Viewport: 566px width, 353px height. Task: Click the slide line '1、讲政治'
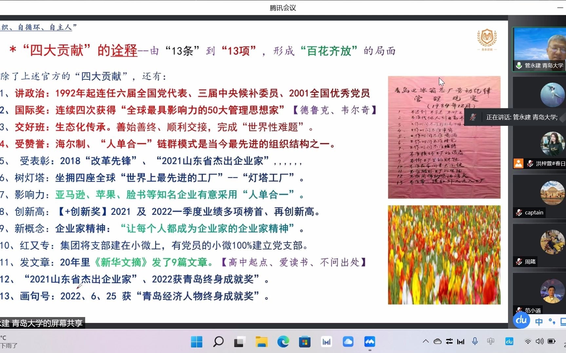(185, 93)
